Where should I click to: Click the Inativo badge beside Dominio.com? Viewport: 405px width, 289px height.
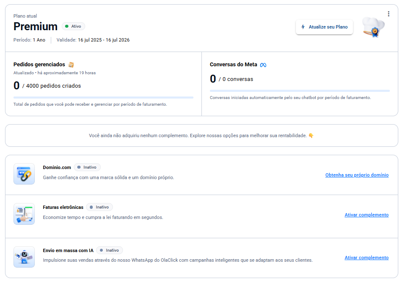(x=87, y=167)
